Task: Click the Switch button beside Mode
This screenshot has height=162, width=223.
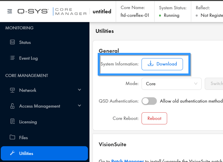Action: (x=214, y=84)
